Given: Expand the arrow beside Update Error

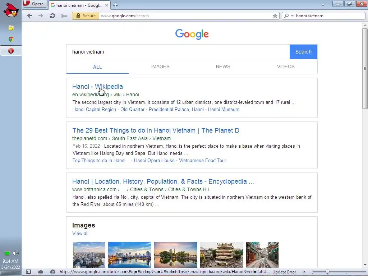Looking at the screenshot, I should coord(304,272).
